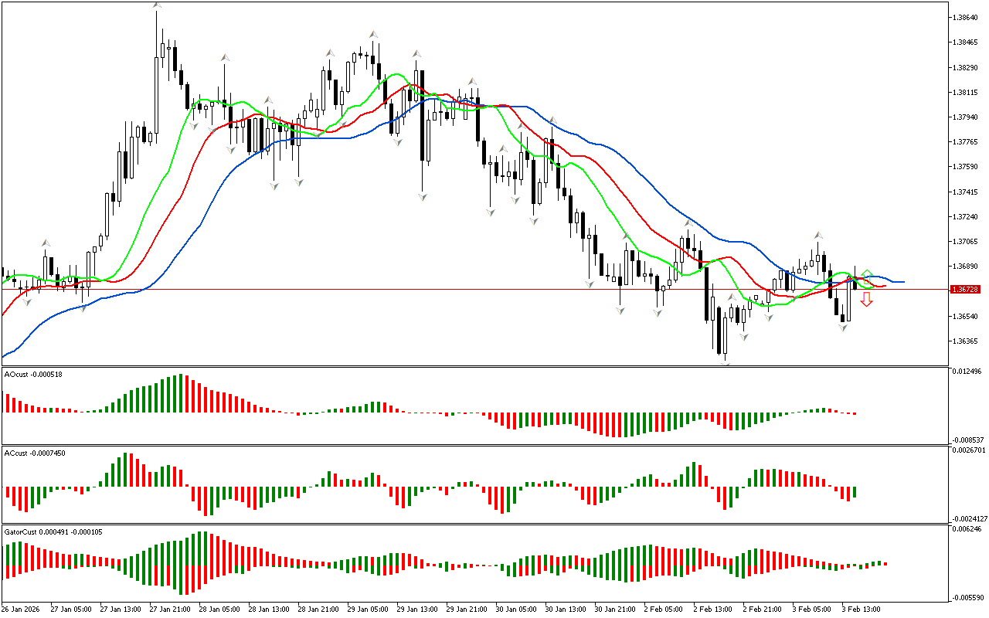Click the 1.38640 price scale label
Screen dimensions: 989x618
966,17
